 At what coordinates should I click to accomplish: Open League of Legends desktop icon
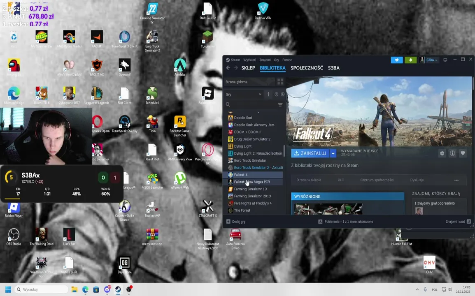point(97,96)
